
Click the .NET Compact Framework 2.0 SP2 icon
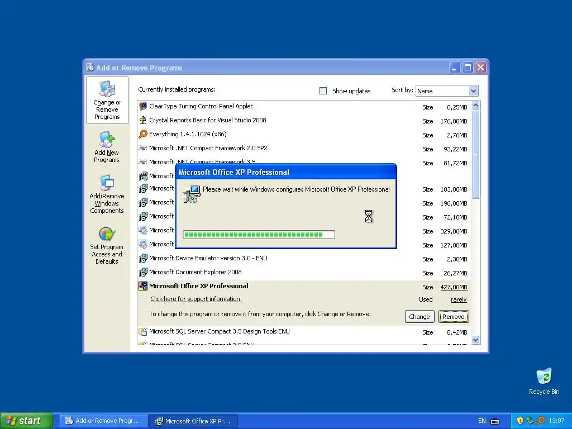pos(143,148)
